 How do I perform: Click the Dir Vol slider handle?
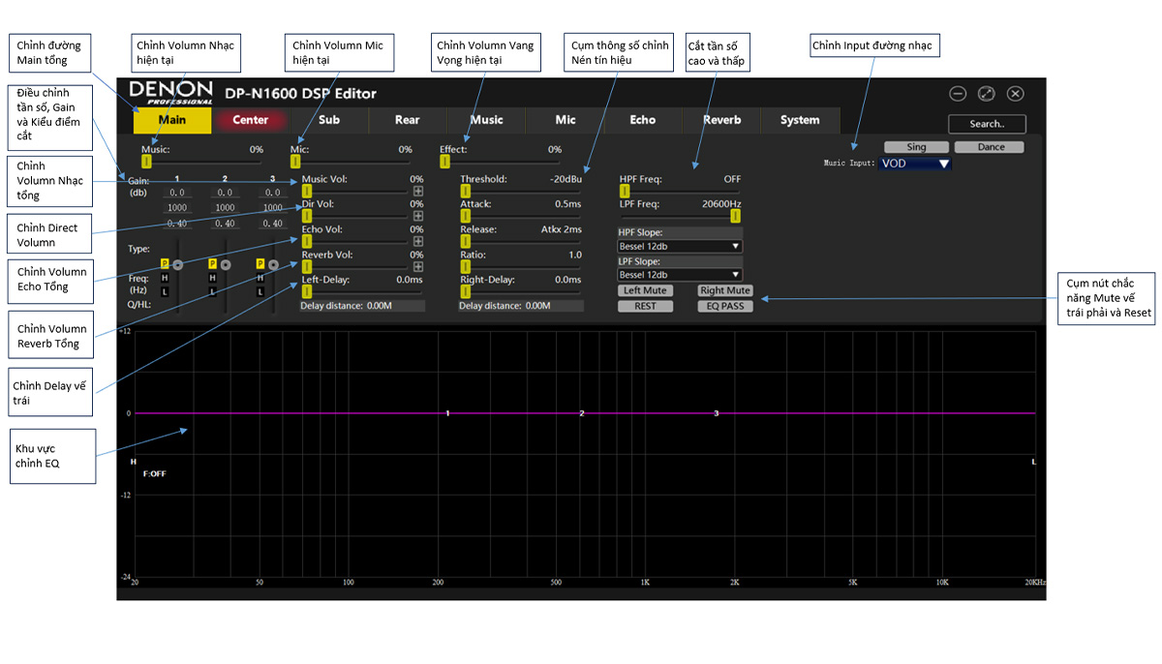(307, 216)
